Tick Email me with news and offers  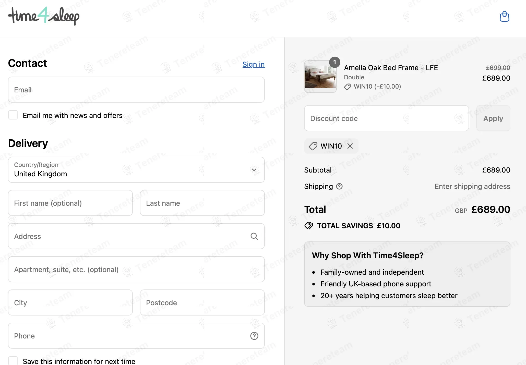pos(13,115)
